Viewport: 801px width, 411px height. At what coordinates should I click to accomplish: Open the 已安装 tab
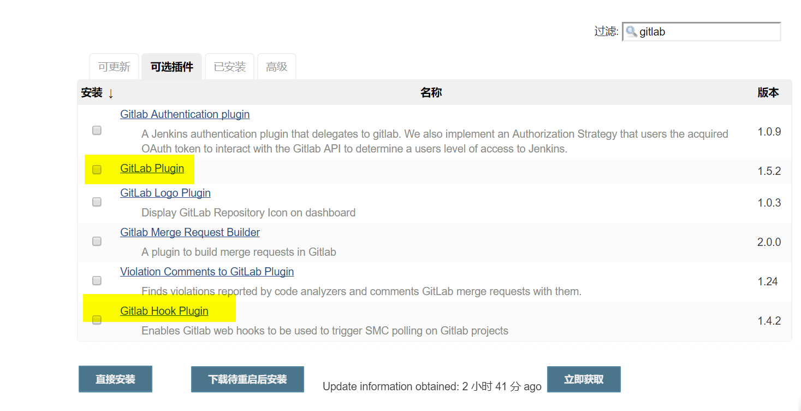pyautogui.click(x=230, y=67)
